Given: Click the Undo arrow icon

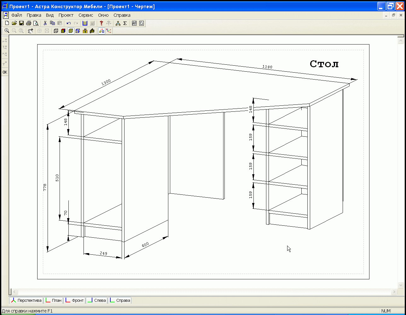Looking at the screenshot, I should click(68, 23).
